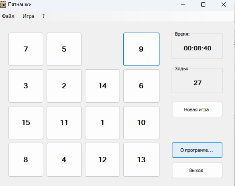The image size is (235, 186).
Task: Click the tile labeled 11
Action: point(64,123)
